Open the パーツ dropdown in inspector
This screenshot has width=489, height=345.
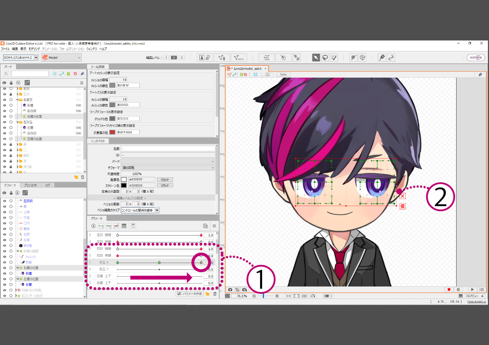[168, 161]
